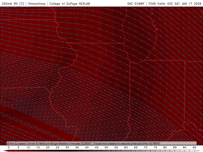The width and height of the screenshot is (203, 152).
Task: Click the "45" colorbar scale label
Action: coord(97,147)
